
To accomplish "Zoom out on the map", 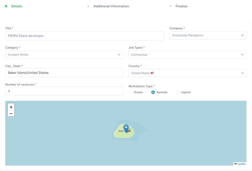I will [x=11, y=113].
